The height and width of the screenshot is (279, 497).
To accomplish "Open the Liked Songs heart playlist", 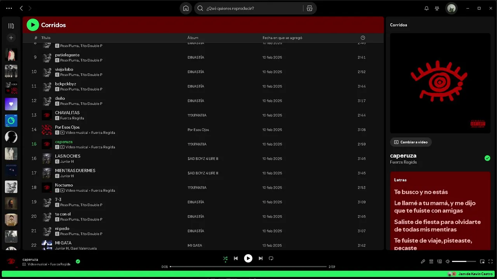I will tap(11, 104).
